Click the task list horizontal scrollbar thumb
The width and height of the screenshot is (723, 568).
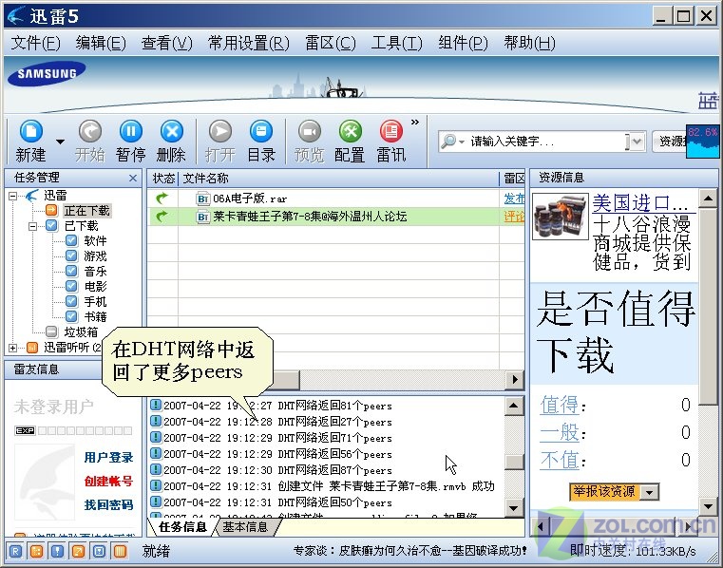coord(285,380)
